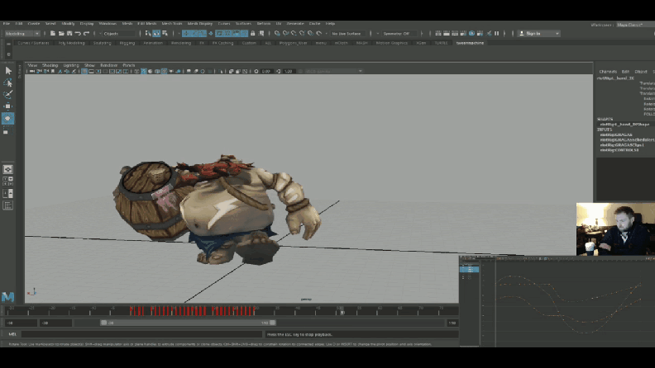655x368 pixels.
Task: Click the current frame marker on timeline
Action: [342, 311]
